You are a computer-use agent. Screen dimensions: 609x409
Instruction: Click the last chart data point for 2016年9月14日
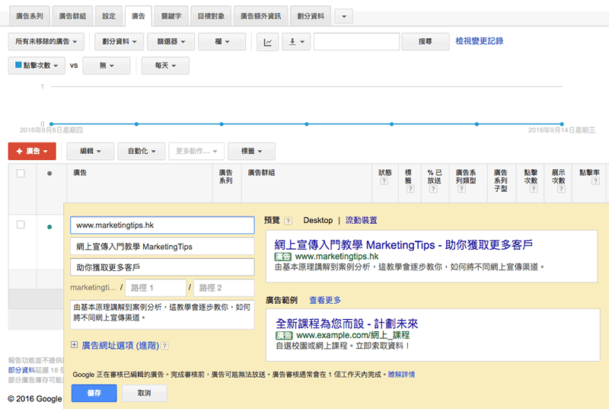tap(562, 124)
